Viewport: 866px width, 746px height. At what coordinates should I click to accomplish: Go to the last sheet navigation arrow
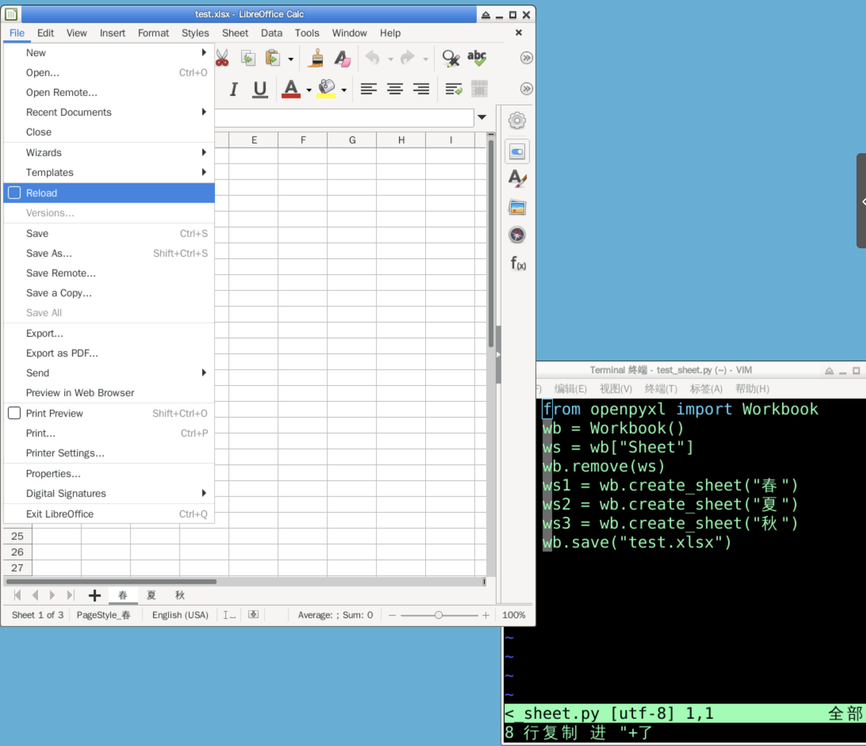pyautogui.click(x=70, y=595)
